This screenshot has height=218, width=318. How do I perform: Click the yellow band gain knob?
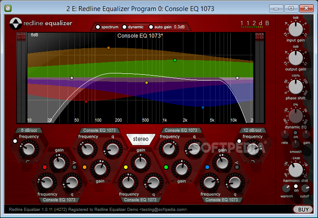[140, 163]
